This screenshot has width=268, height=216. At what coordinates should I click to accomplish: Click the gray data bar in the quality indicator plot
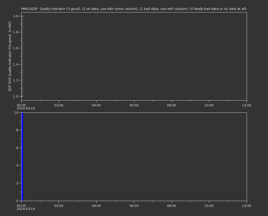pos(22,56)
